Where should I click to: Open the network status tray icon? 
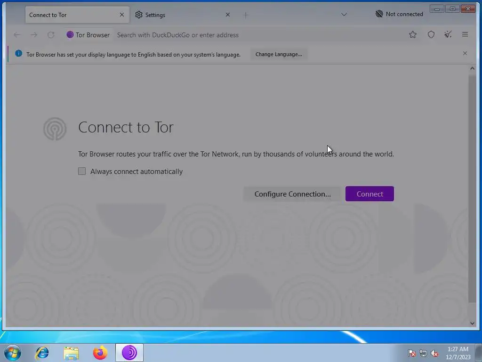423,353
